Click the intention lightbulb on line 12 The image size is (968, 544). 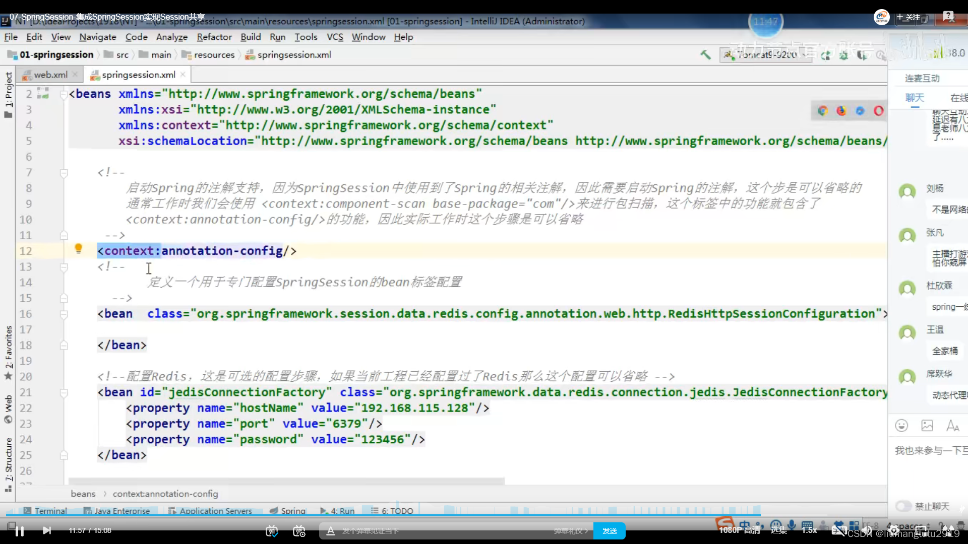[78, 248]
